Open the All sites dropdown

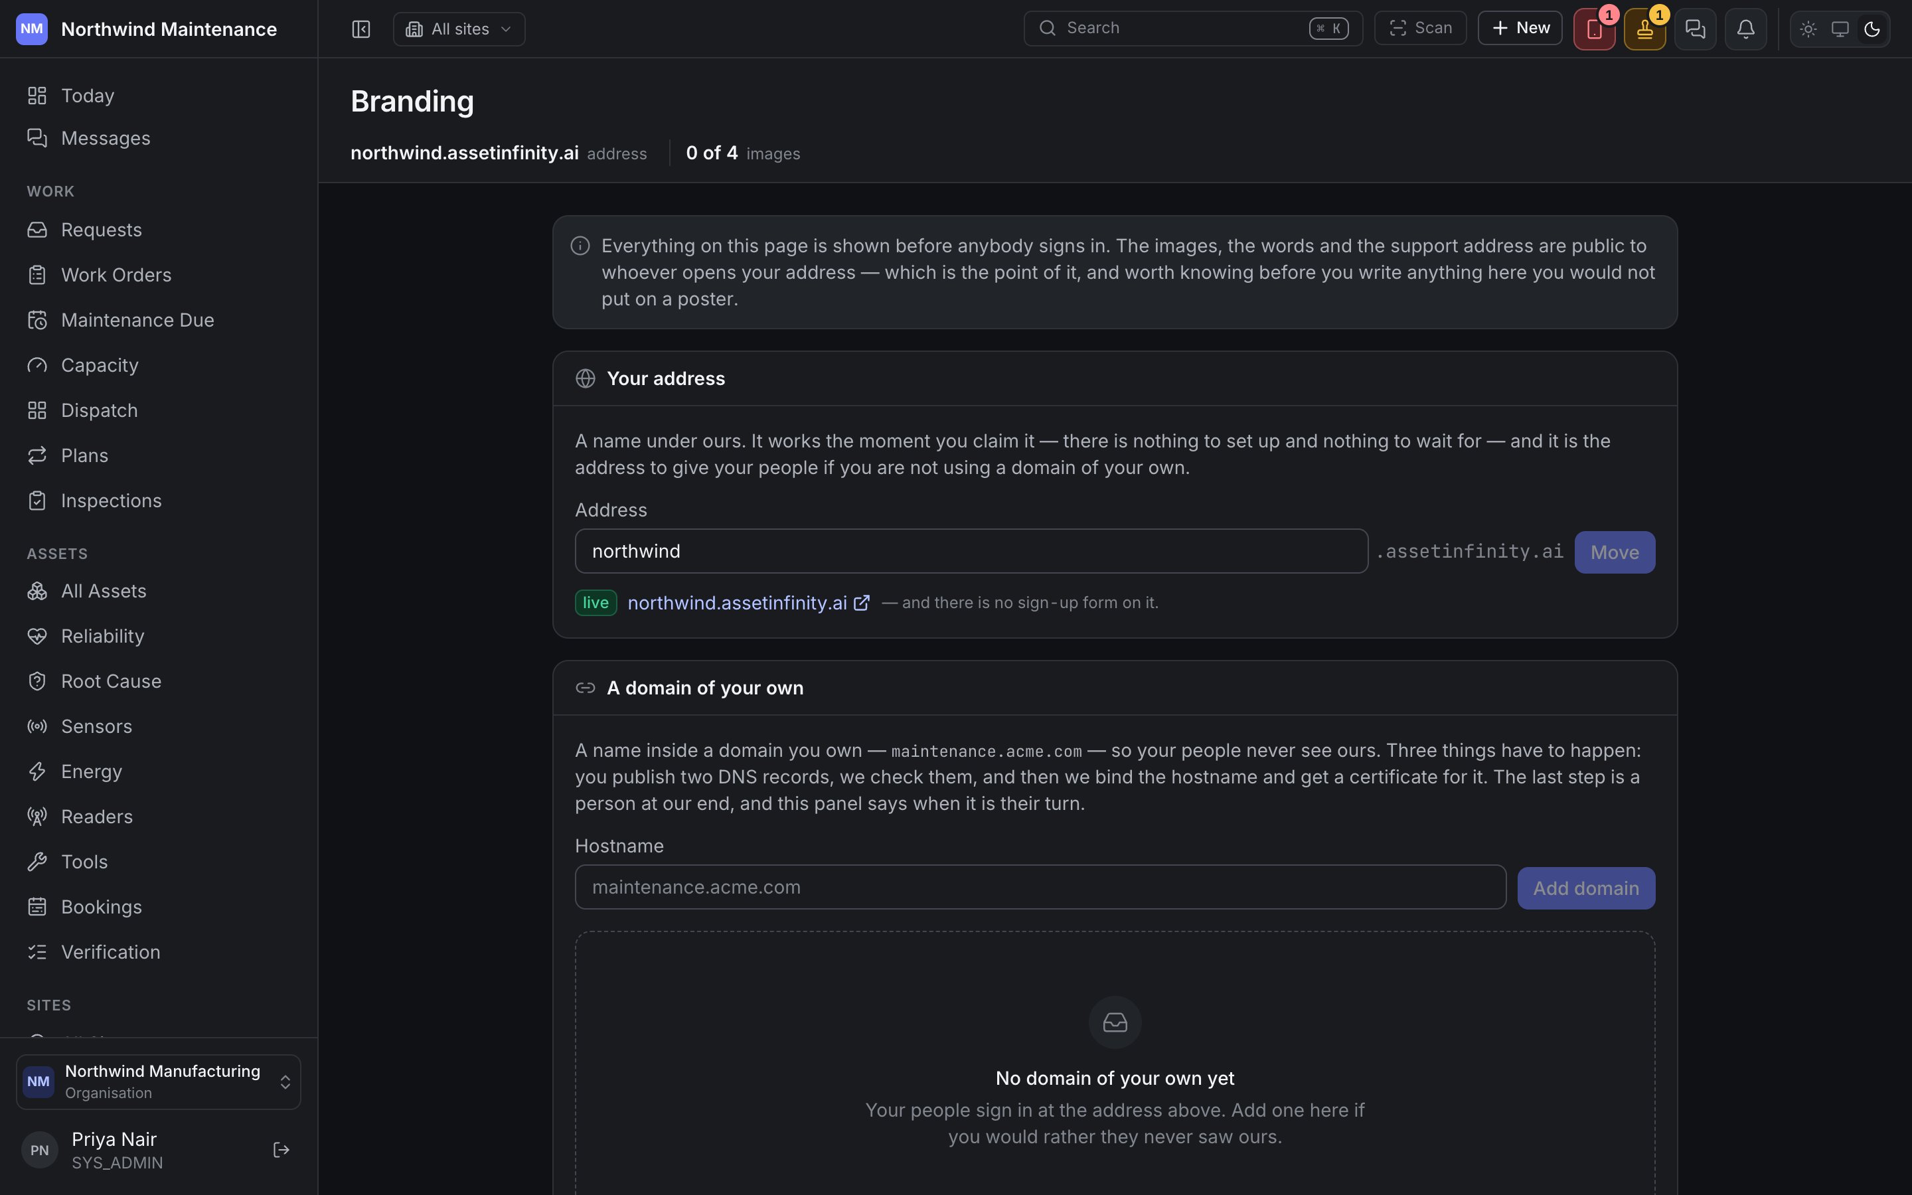click(x=459, y=29)
